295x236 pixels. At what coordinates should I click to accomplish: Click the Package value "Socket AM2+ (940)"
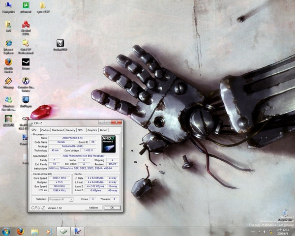tap(72, 146)
